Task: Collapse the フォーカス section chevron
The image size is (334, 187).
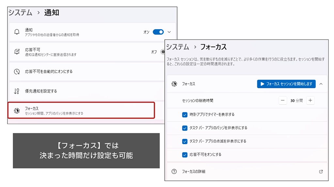Action: [321, 84]
